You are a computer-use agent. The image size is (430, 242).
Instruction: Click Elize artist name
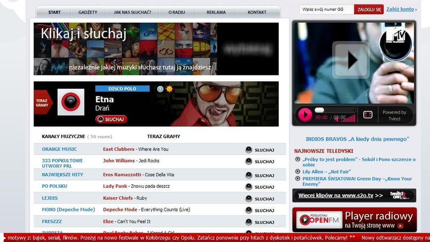pos(108,221)
